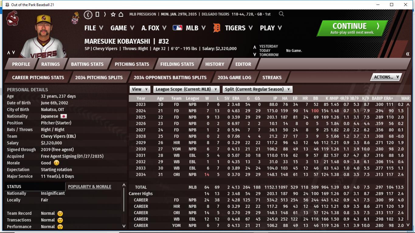This screenshot has height=233, width=415.
Task: Bookmark this page with the star icon
Action: point(113,14)
